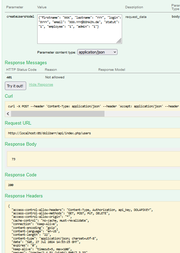Click the response code 200
180x253 pixels.
point(11,185)
